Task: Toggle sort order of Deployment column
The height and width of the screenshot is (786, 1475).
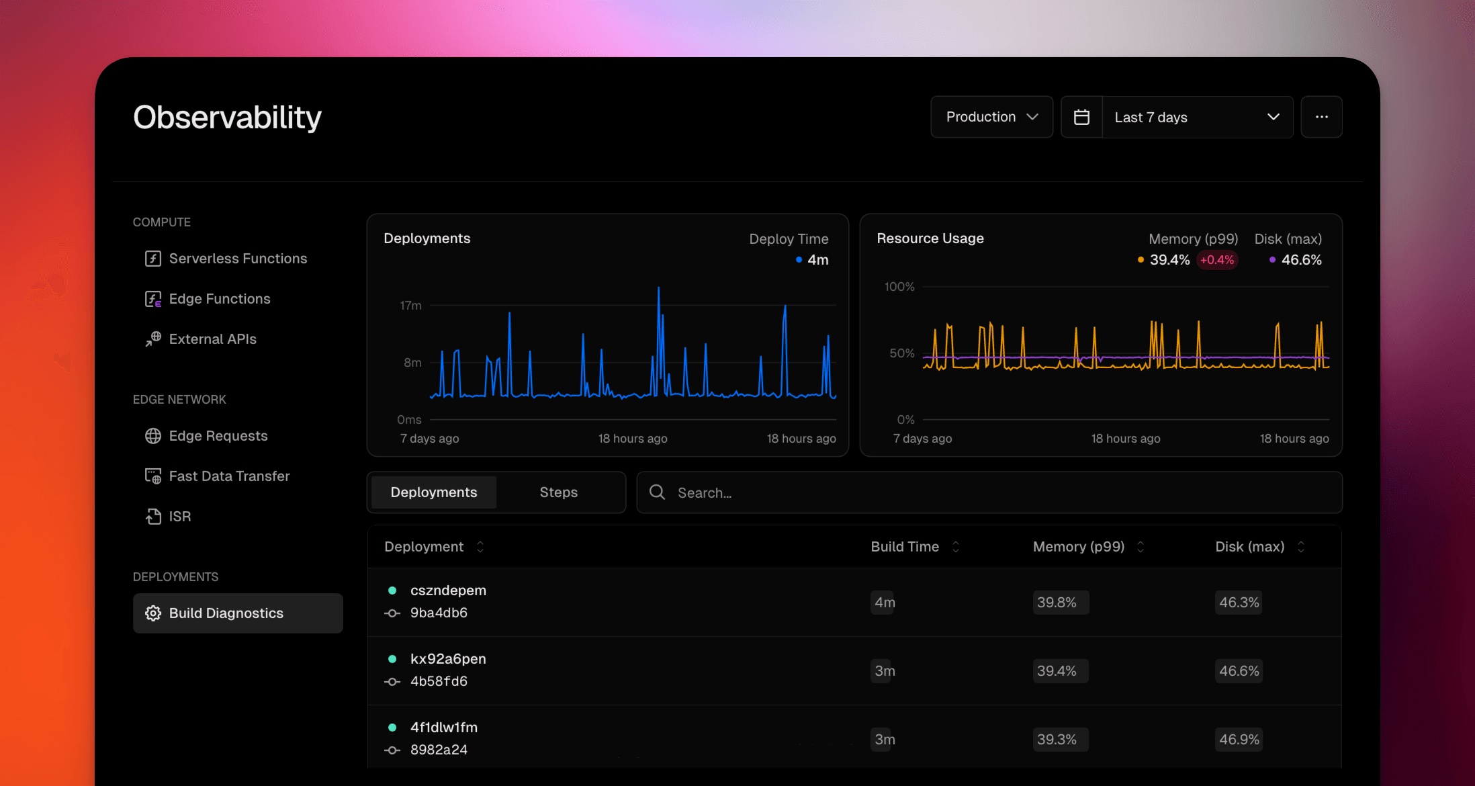Action: pos(480,547)
